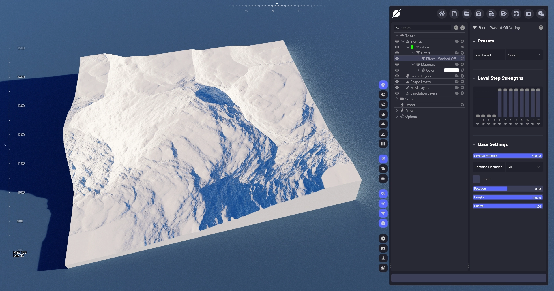Select the Simulation Layers tree item
554x291 pixels.
click(424, 93)
